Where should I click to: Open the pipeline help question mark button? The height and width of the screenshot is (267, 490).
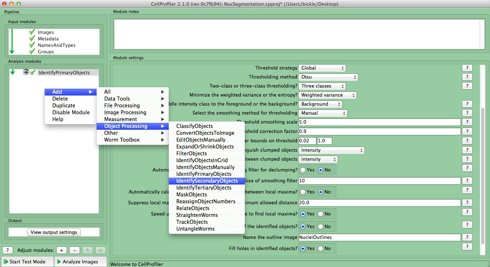tap(8, 250)
